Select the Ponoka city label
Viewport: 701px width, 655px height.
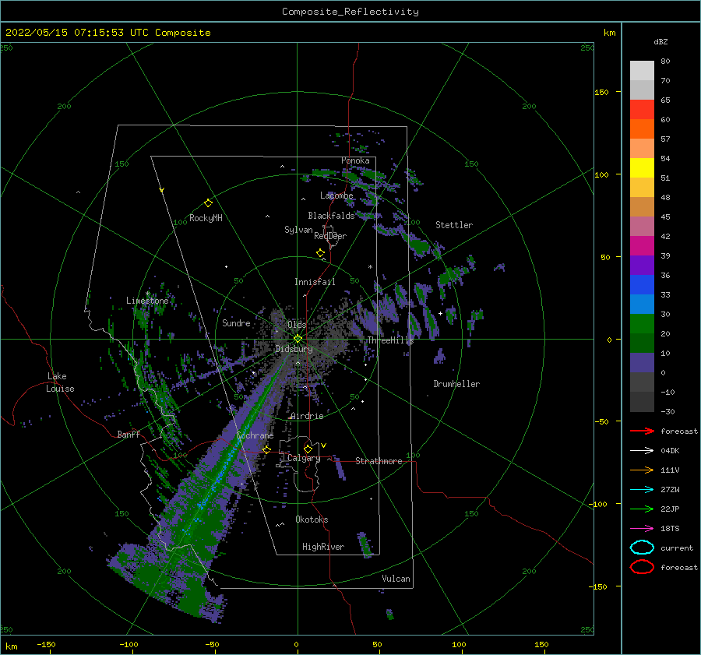(x=355, y=160)
